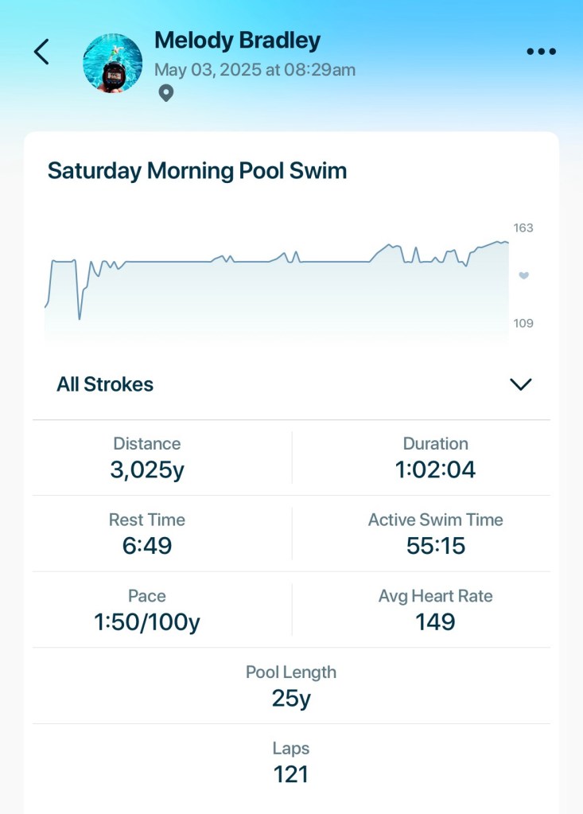Select the Rest Time 6:49 stat
Screen dimensions: 583x814
147,533
